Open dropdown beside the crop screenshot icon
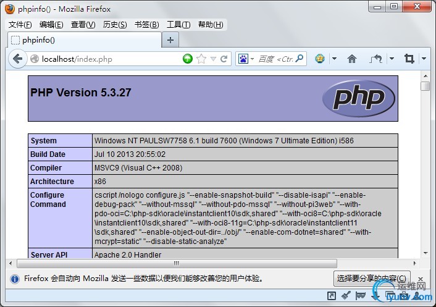The image size is (436, 307). [424, 59]
